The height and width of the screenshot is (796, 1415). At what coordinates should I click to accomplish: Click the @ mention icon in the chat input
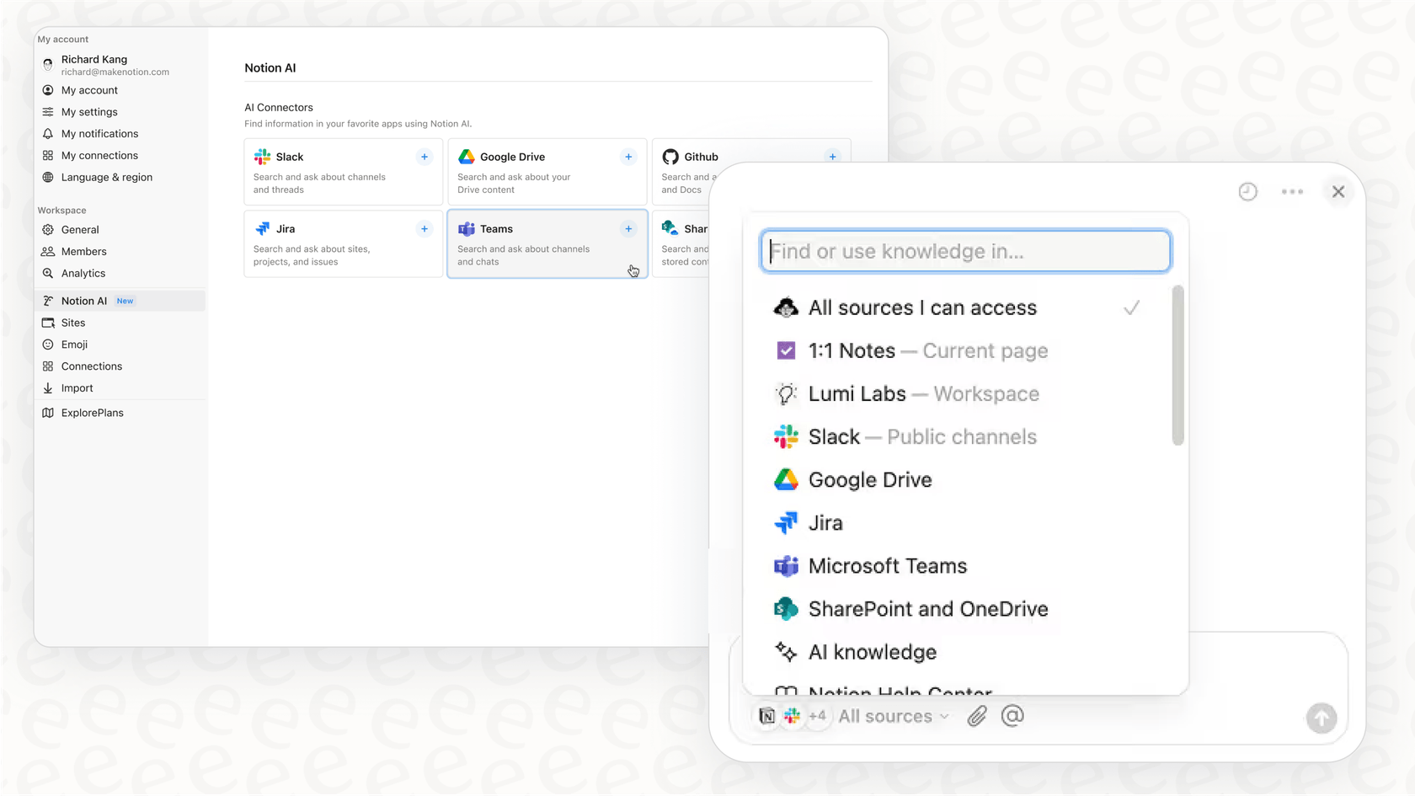coord(1012,716)
